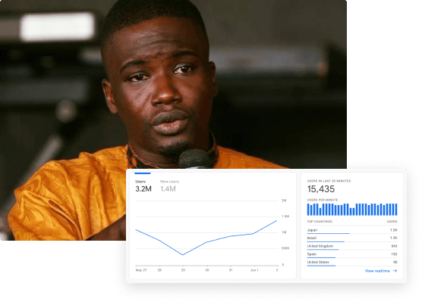Click the 1.4M new users value
Image resolution: width=422 pixels, height=302 pixels.
click(168, 189)
